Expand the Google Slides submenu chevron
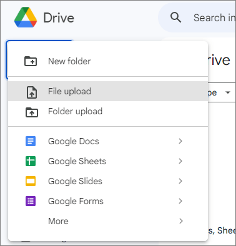This screenshot has height=246, width=236. [x=180, y=181]
